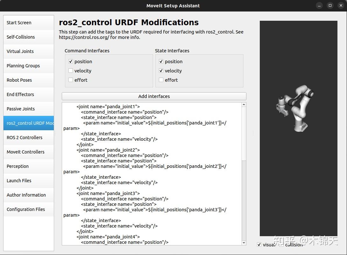The image size is (347, 255).
Task: Click the Add interfaces button
Action: pyautogui.click(x=154, y=96)
